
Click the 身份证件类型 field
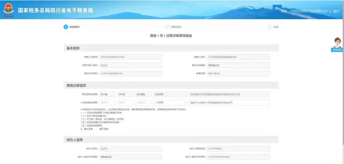pyautogui.click(x=238, y=65)
